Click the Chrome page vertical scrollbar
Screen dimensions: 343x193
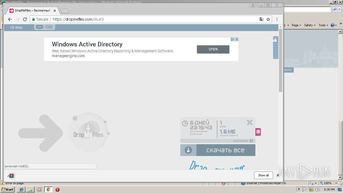pyautogui.click(x=281, y=60)
